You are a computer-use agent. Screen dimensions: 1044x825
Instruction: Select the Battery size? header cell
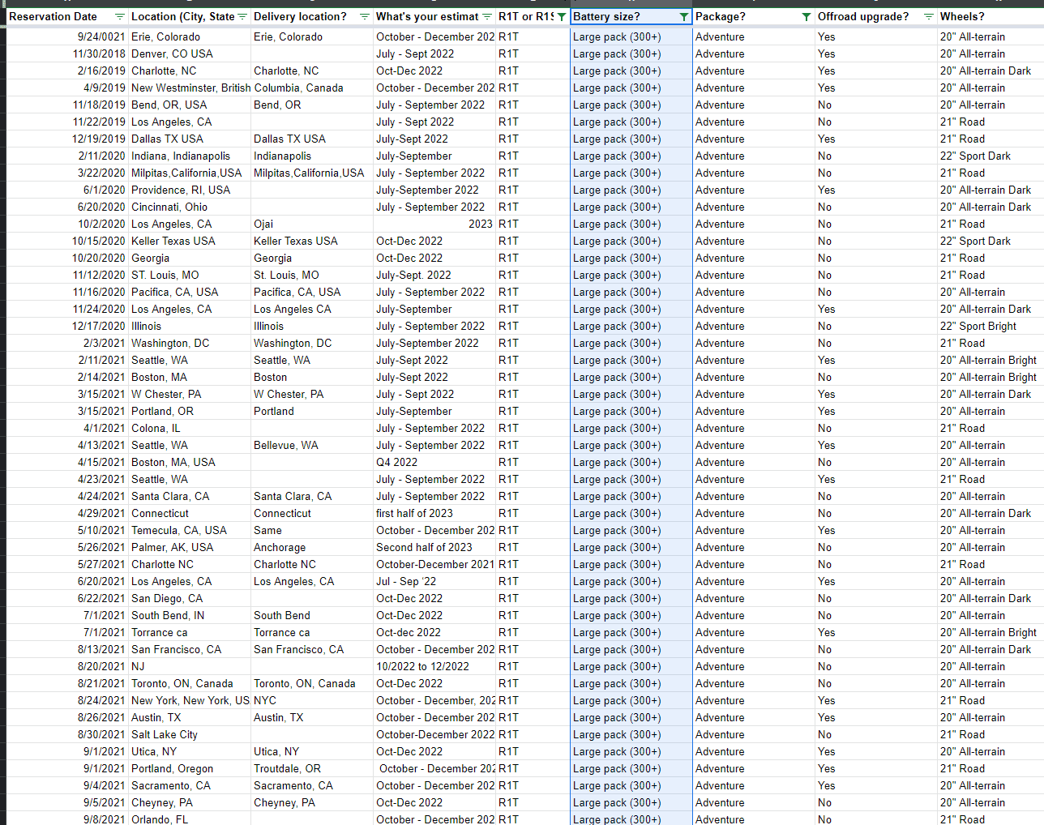631,17
